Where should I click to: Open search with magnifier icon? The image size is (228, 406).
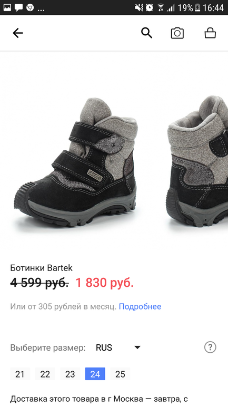(146, 33)
